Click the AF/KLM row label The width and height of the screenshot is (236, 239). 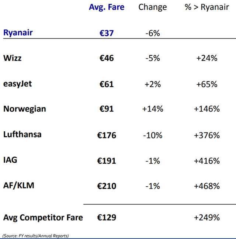[x=19, y=186]
